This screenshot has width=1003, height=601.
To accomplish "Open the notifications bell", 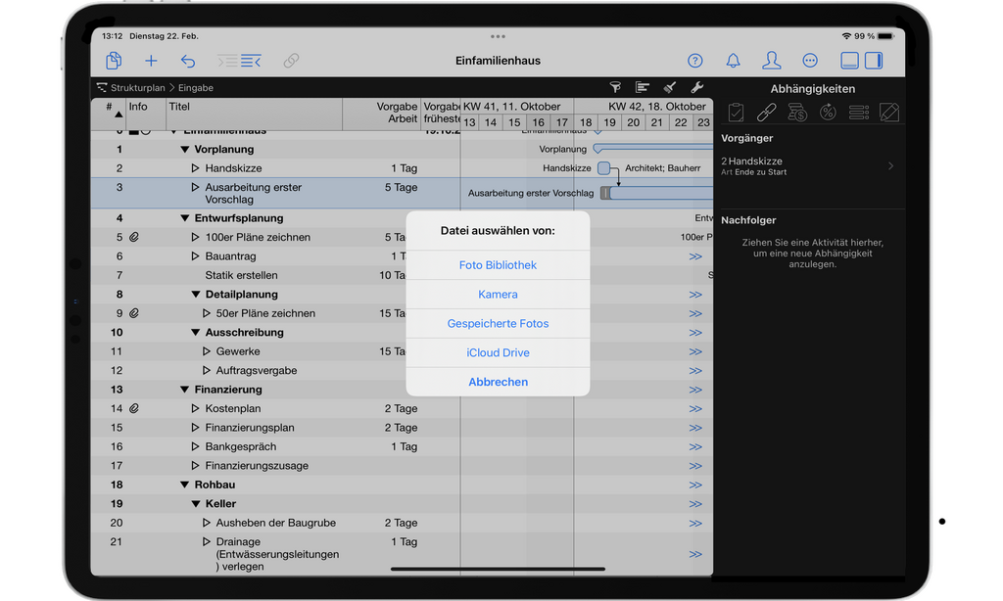I will click(733, 61).
